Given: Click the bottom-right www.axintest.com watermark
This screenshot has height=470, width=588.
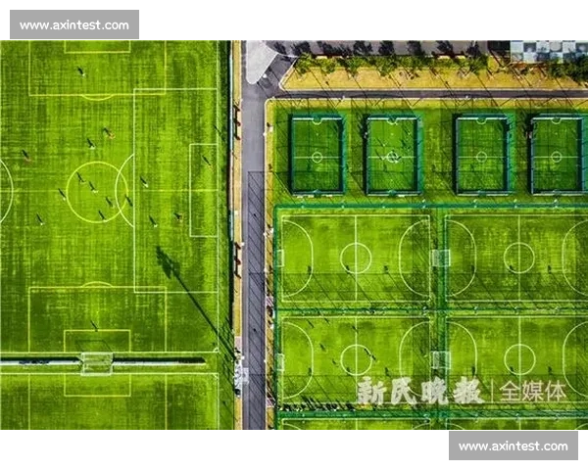Looking at the screenshot, I should [x=513, y=446].
